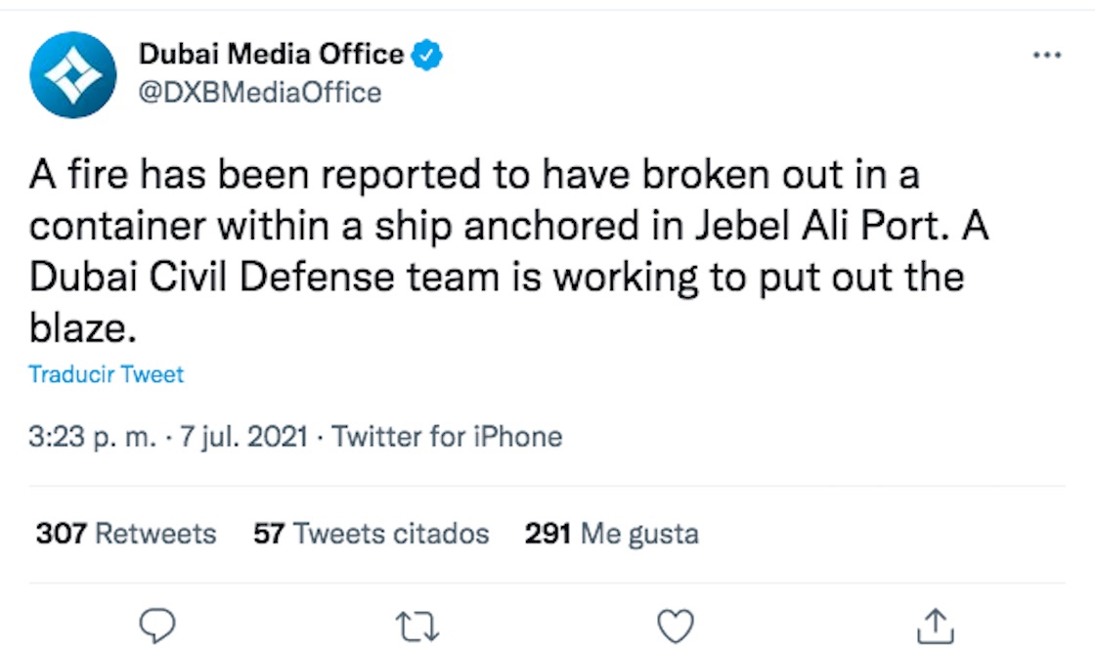Open the Twitter for iPhone source link
The image size is (1095, 648).
(448, 436)
